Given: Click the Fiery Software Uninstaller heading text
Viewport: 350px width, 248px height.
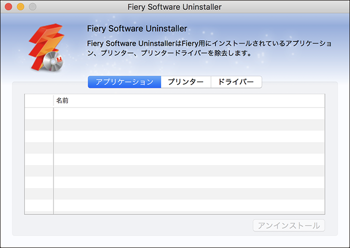Looking at the screenshot, I should coord(137,28).
